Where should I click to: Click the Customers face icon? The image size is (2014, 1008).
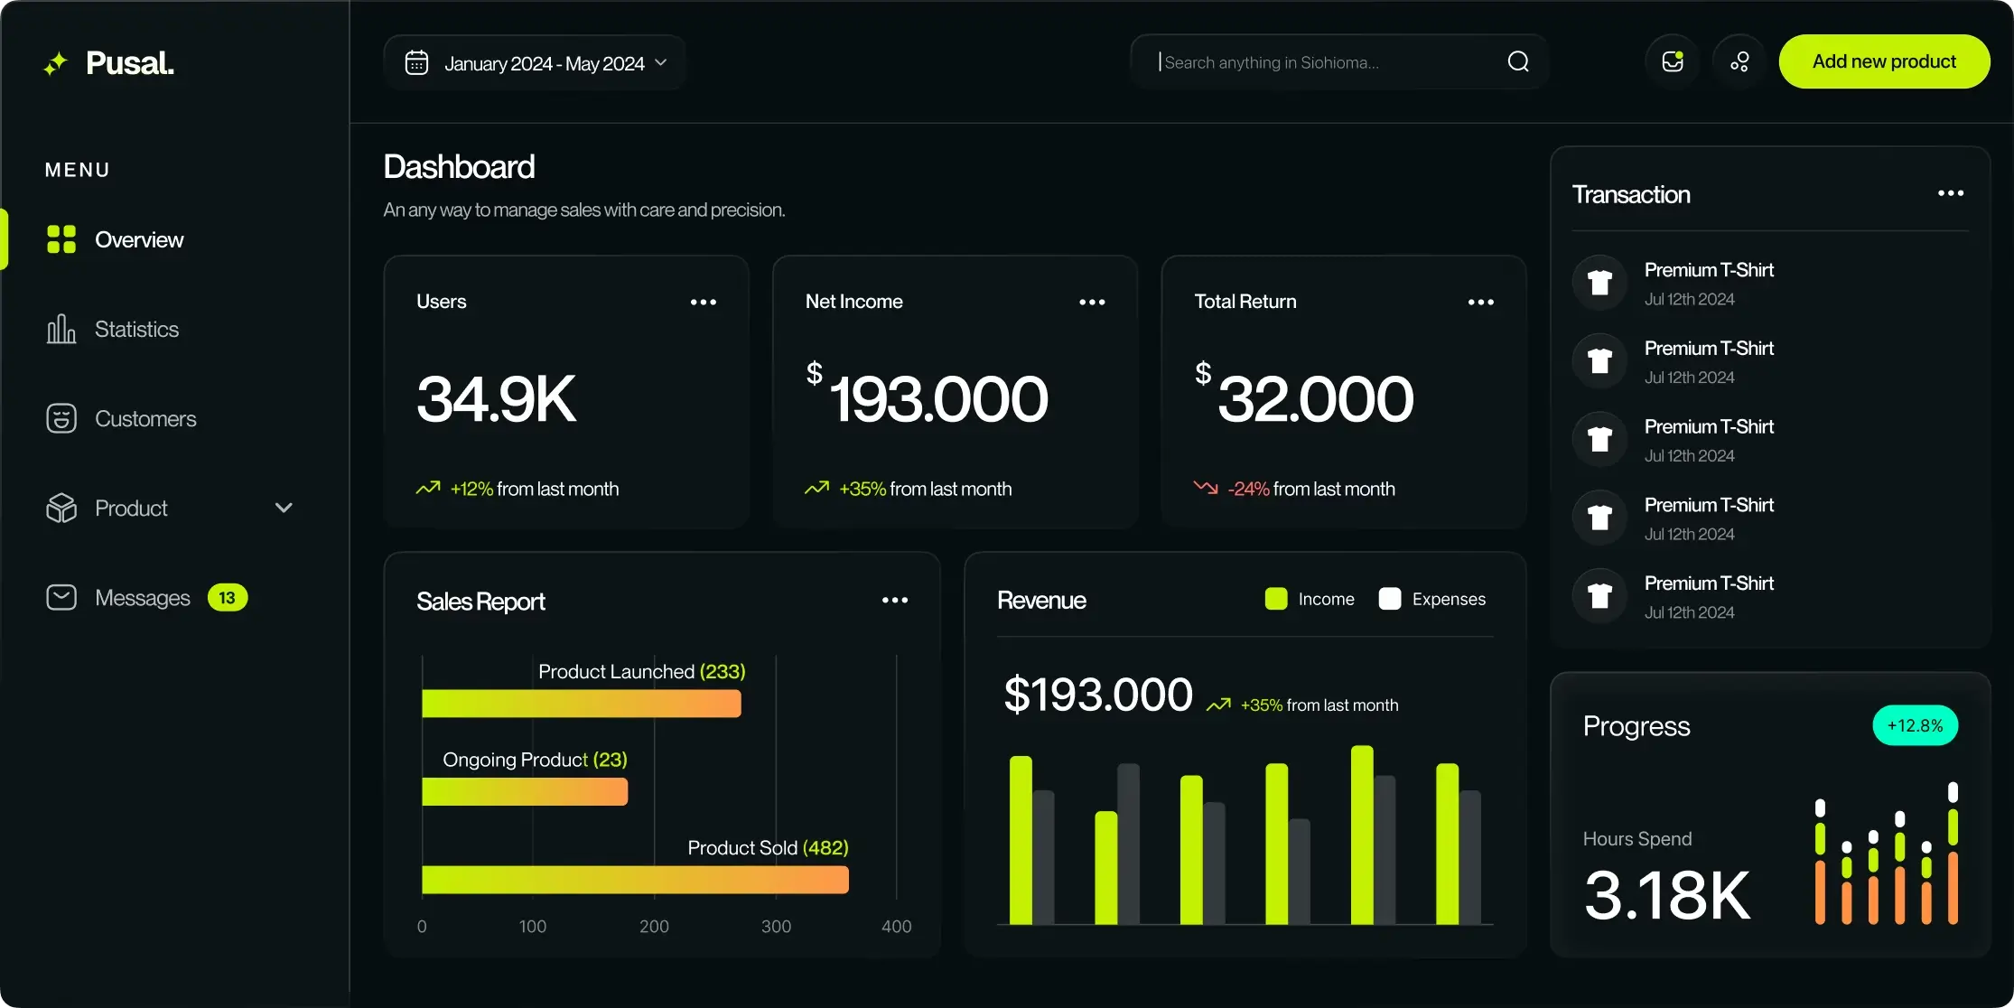click(x=61, y=418)
